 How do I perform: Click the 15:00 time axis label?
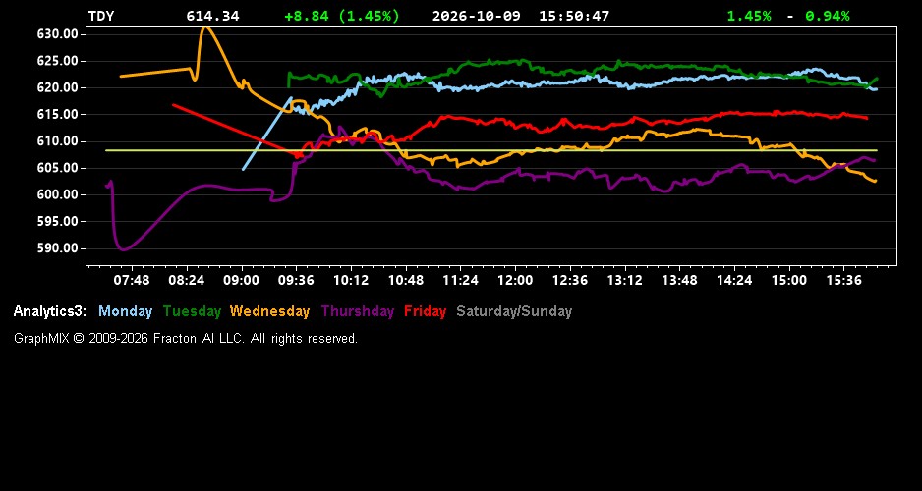[x=789, y=280]
